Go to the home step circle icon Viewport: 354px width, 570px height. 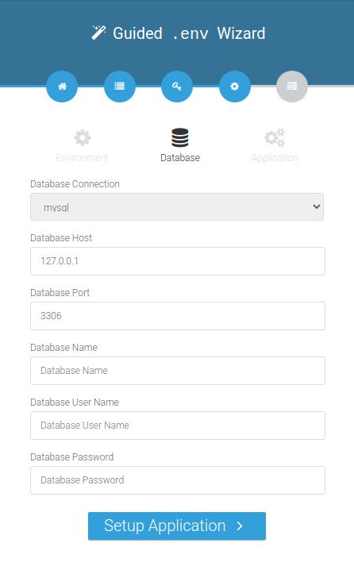(62, 87)
